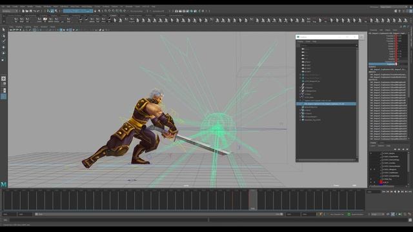Select by hierarchy mode icon
This screenshot has width=413, height=232.
pos(48,11)
